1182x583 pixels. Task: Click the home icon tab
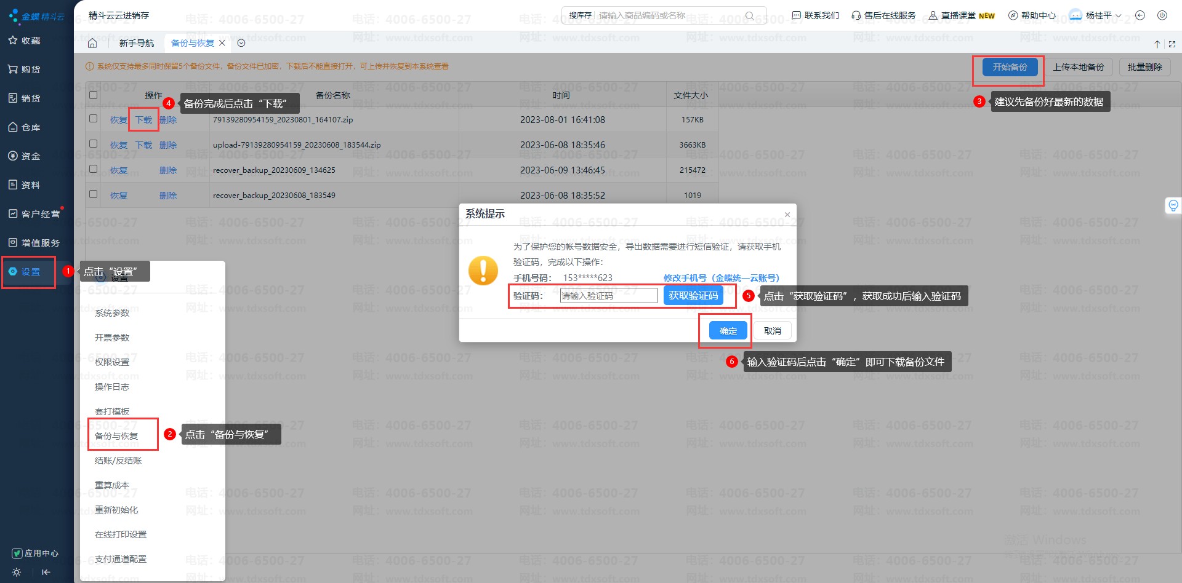(92, 43)
